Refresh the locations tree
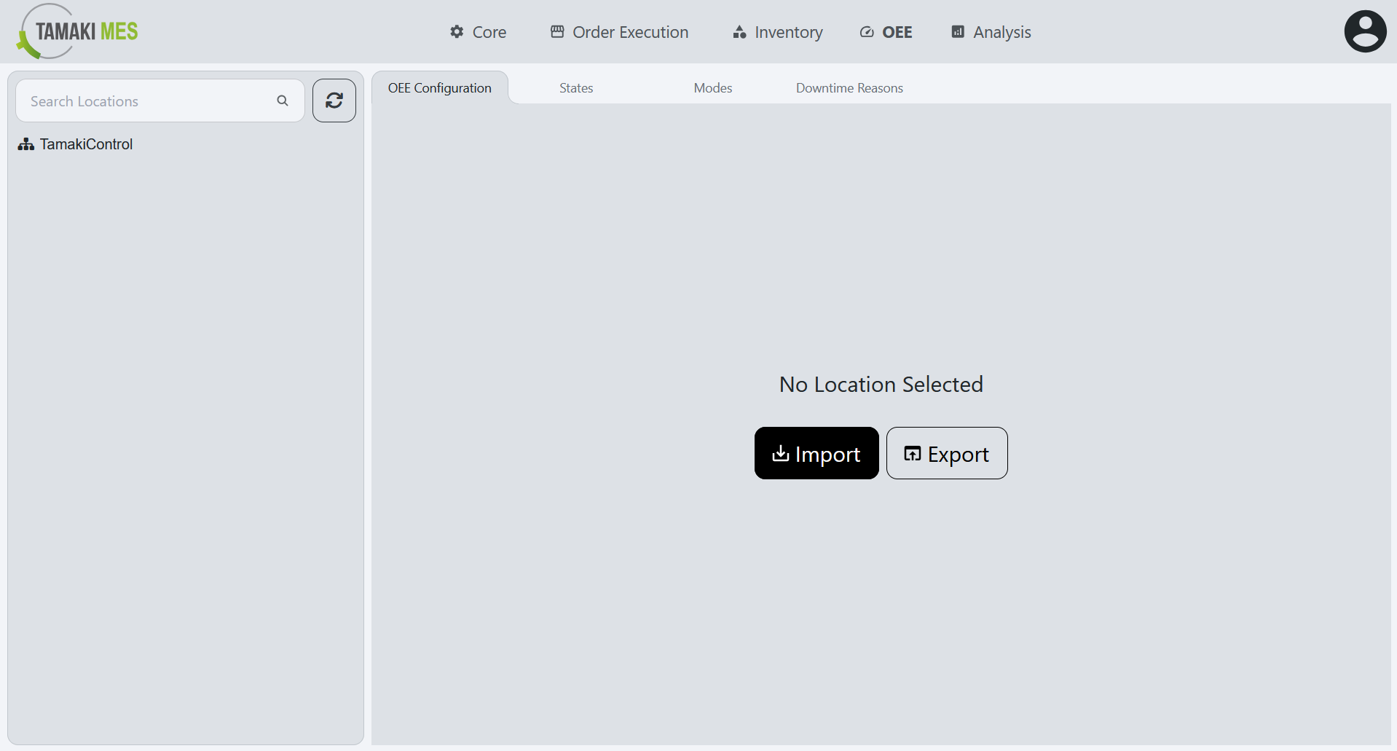 pyautogui.click(x=334, y=101)
